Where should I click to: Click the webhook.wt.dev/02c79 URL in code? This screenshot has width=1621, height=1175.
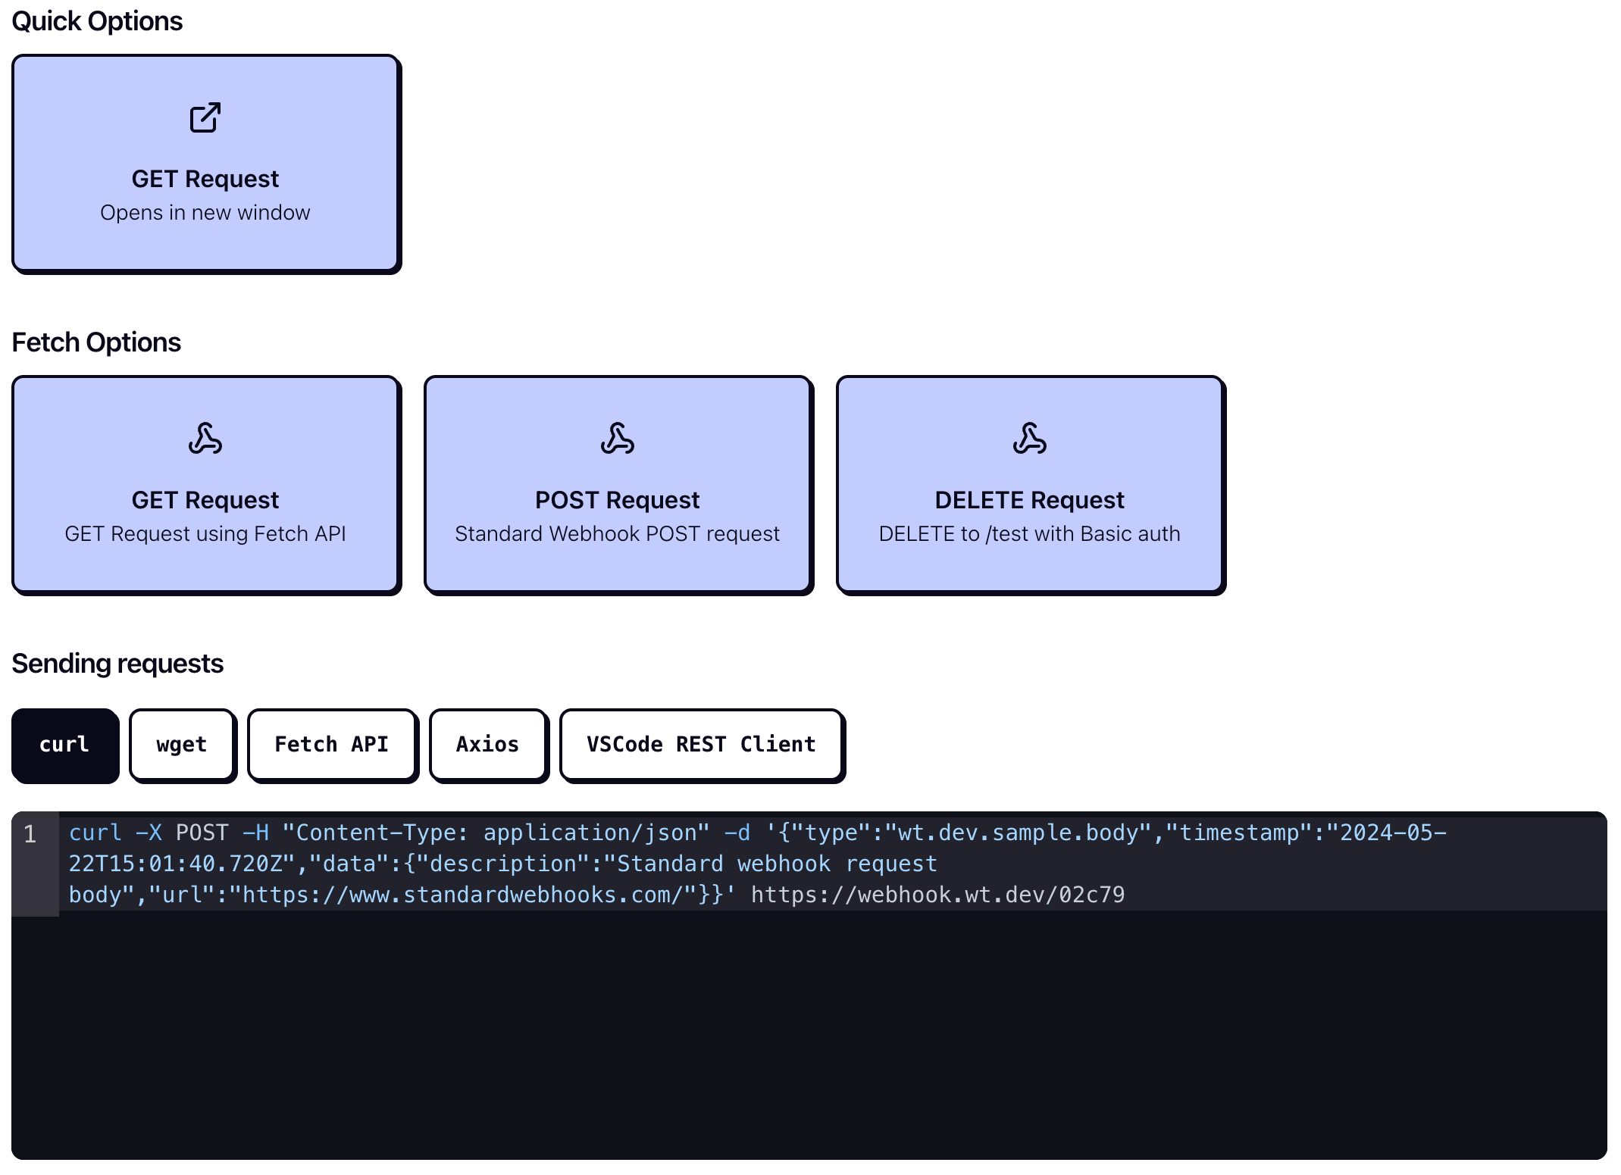click(x=938, y=895)
